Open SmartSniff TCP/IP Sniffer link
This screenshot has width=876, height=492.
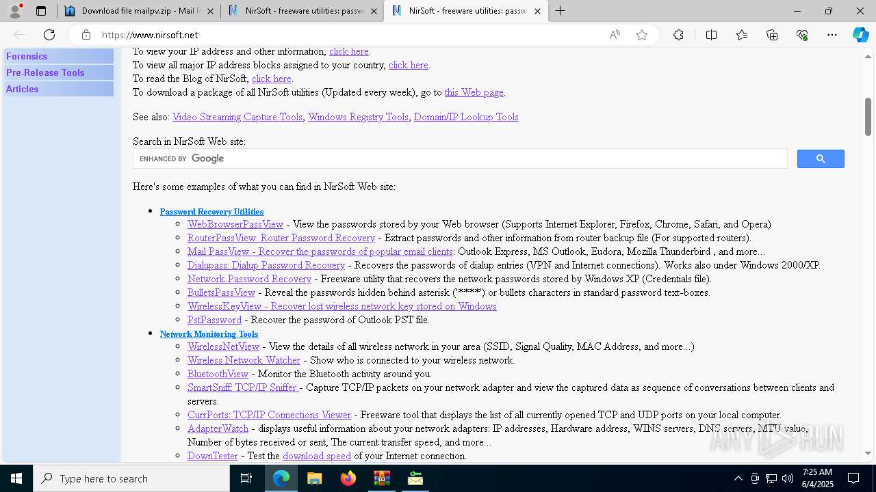(243, 387)
